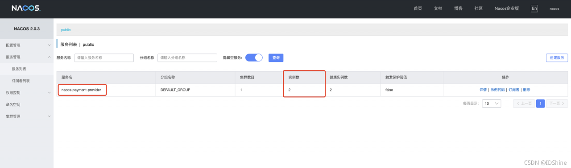Screen dimensions: 571x168
Task: Expand 集群管理 sidebar menu
Action: (x=27, y=116)
